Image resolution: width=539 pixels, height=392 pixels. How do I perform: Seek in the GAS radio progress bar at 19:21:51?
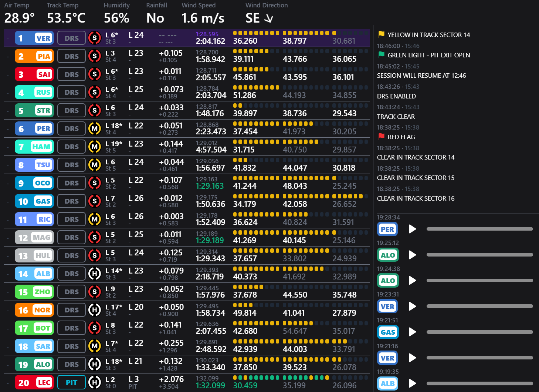tap(479, 332)
